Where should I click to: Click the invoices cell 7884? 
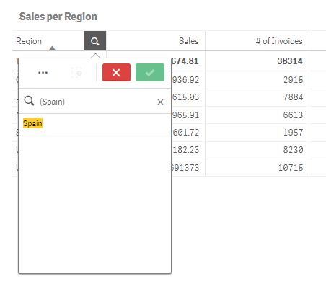(x=293, y=97)
